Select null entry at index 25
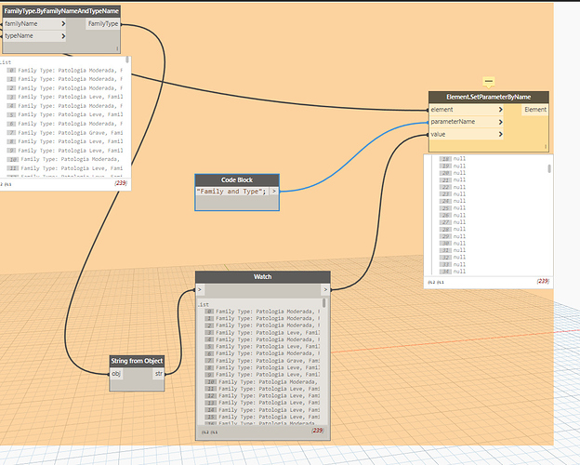Viewport: 580px width, 465px height. [x=453, y=208]
